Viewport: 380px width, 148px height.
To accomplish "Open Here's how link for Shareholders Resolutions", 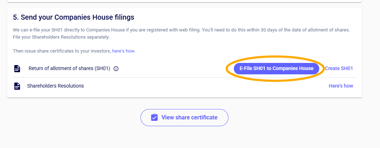I will click(341, 86).
